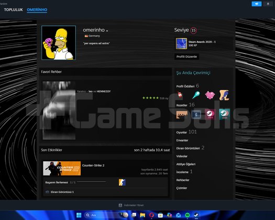This screenshot has width=275, height=220.
Task: Open the Videolar link
Action: tap(182, 156)
